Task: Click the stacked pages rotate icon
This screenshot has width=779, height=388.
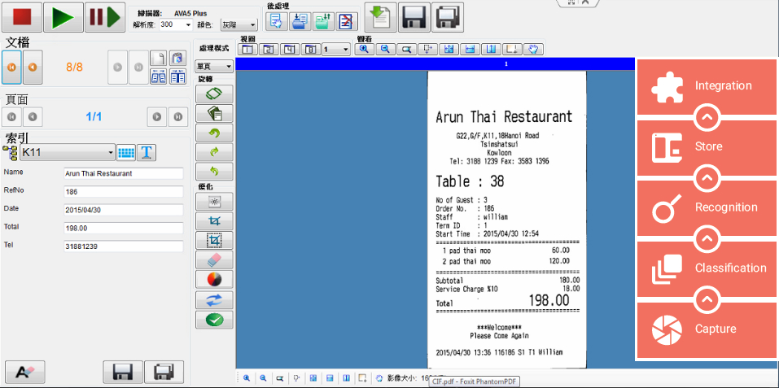Action: [x=214, y=113]
